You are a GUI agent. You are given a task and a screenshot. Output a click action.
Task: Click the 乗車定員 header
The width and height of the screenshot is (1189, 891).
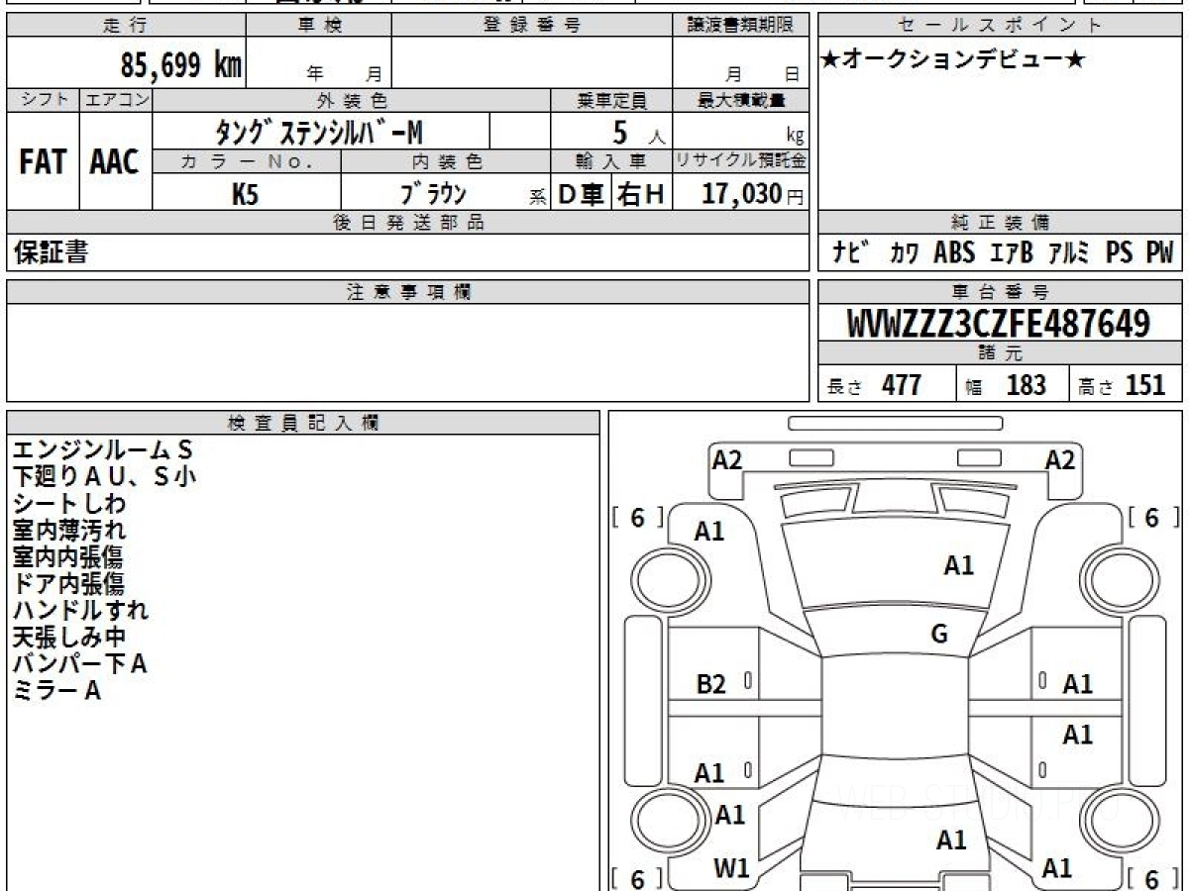click(611, 99)
